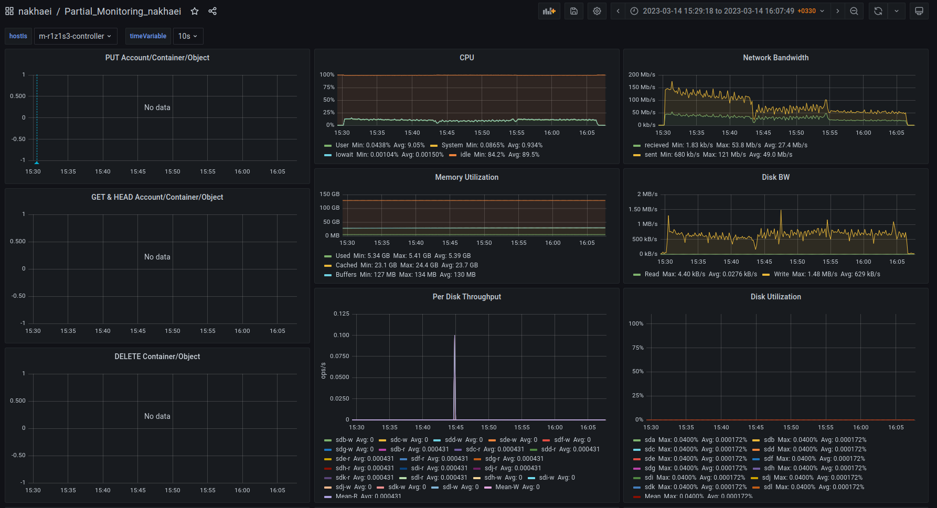Shift time range backward
The width and height of the screenshot is (937, 508).
point(618,11)
